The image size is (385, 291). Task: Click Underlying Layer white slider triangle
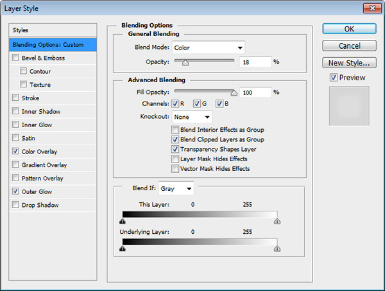[x=277, y=248]
